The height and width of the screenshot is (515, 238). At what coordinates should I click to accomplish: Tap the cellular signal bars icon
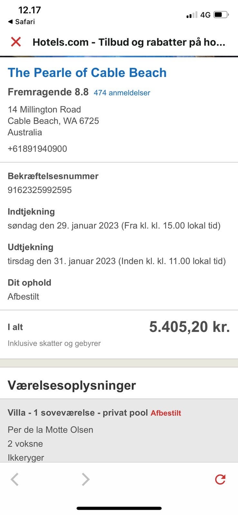pyautogui.click(x=192, y=15)
